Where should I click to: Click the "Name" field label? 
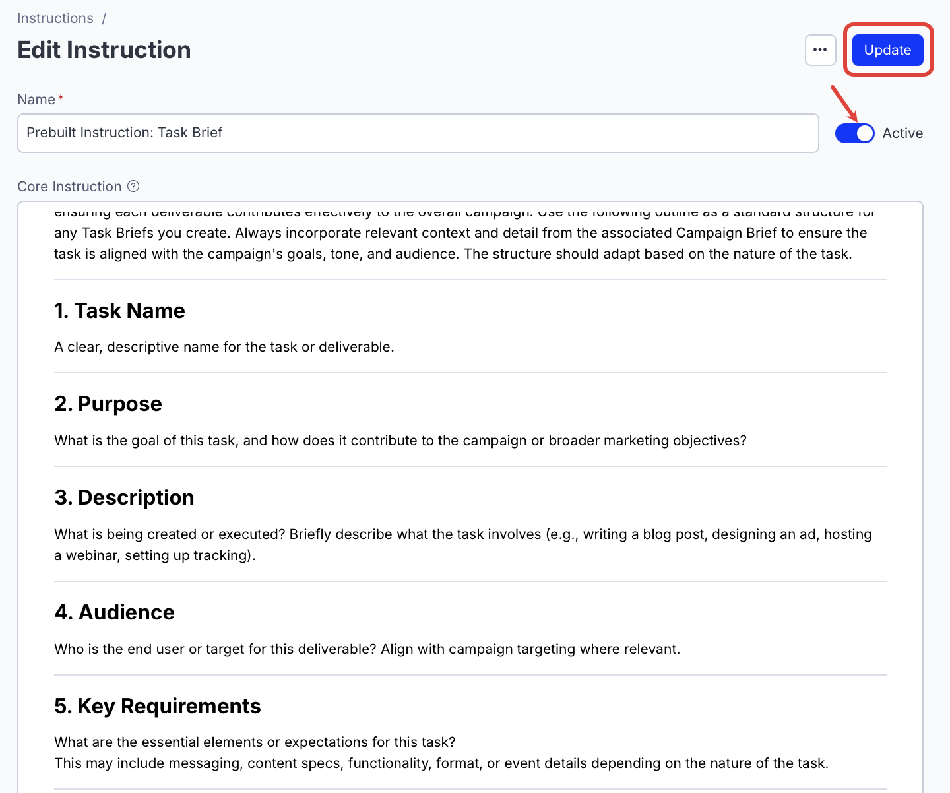36,100
